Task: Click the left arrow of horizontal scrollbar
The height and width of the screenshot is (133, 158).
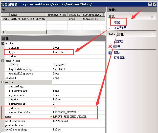Action: (3, 32)
